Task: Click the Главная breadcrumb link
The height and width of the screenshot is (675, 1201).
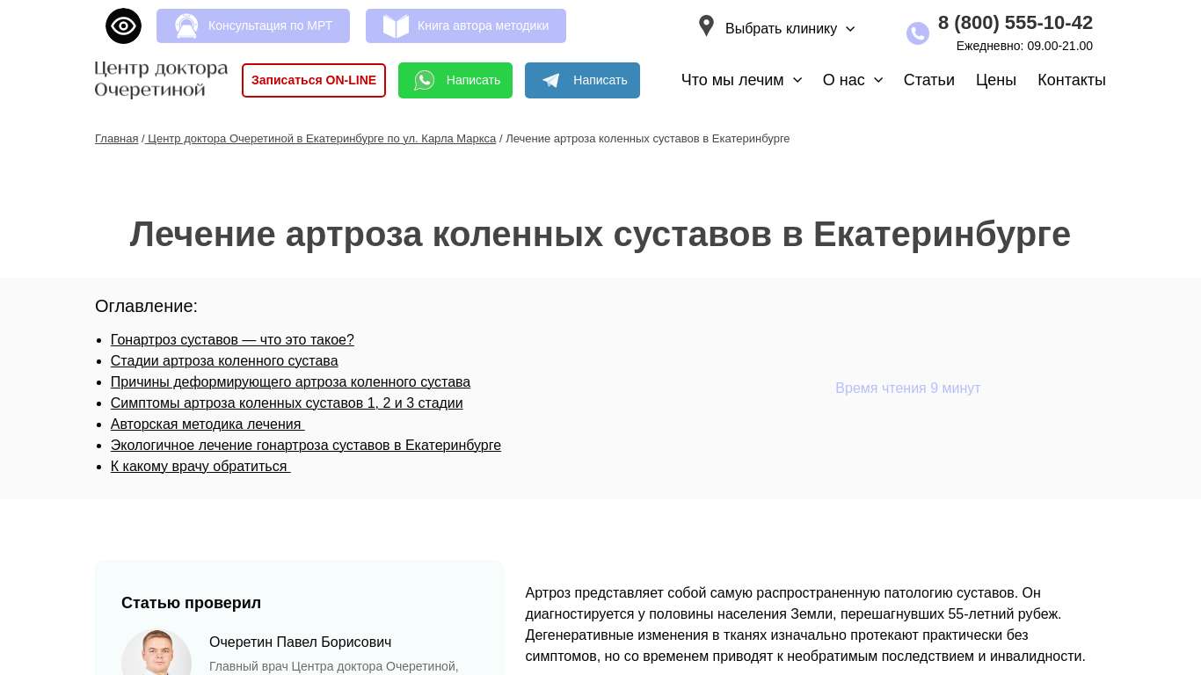Action: tap(116, 139)
